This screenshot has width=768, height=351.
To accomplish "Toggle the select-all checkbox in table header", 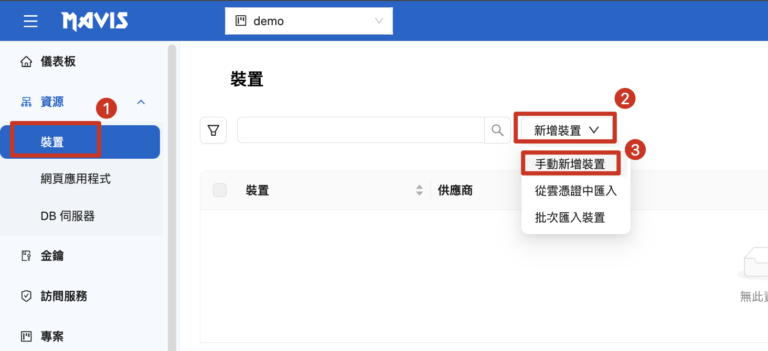I will click(220, 191).
